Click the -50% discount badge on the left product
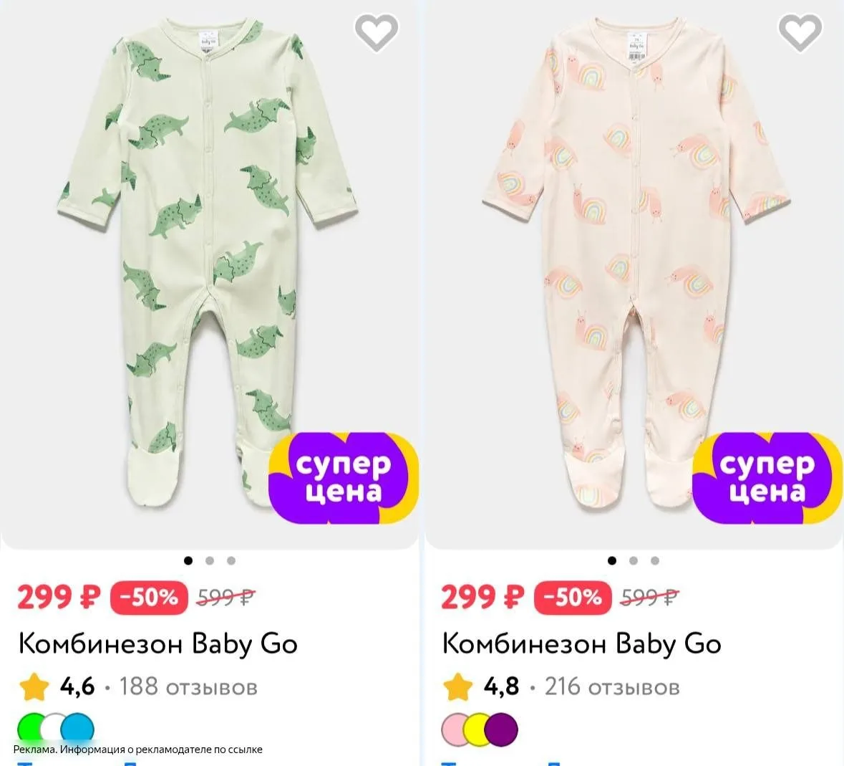 (149, 598)
